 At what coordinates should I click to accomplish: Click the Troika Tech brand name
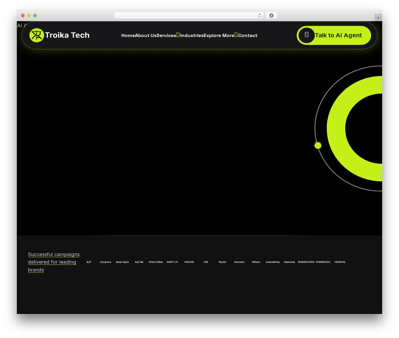(67, 35)
